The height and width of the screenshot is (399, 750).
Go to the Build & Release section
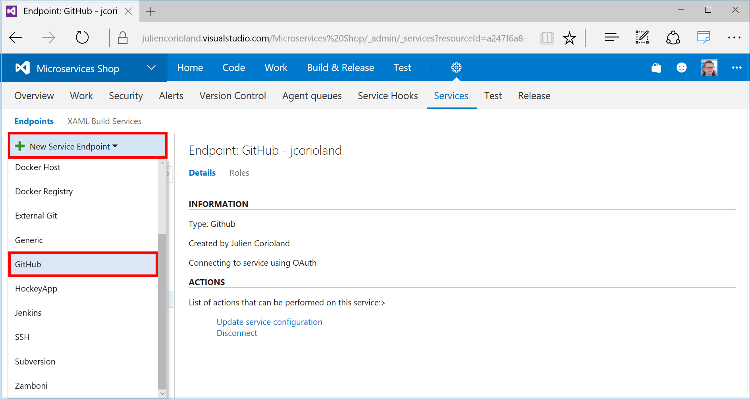[x=340, y=67]
